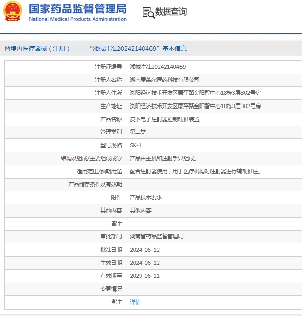Click the 注册人名称 label

(108, 80)
